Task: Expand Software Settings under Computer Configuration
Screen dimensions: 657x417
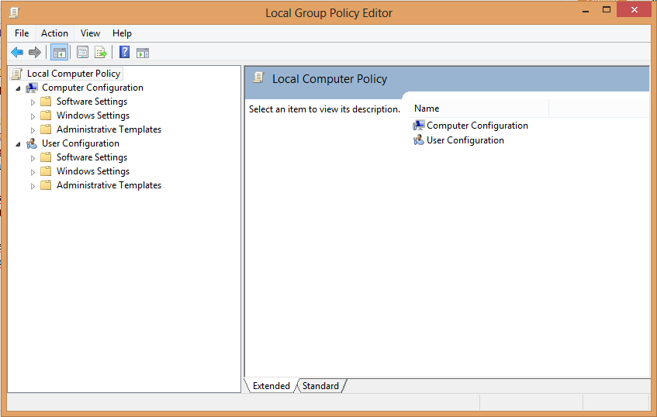Action: click(x=33, y=102)
